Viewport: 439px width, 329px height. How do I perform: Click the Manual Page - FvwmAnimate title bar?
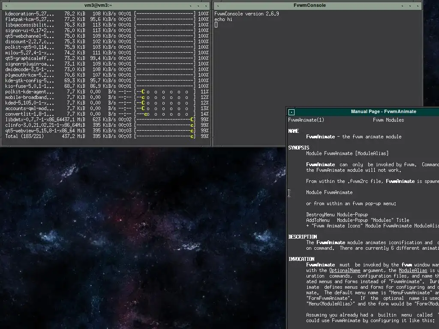[x=383, y=112]
